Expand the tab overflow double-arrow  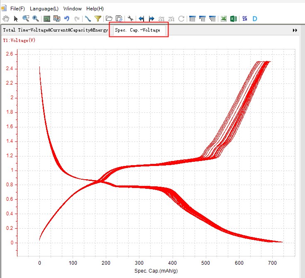[295, 30]
